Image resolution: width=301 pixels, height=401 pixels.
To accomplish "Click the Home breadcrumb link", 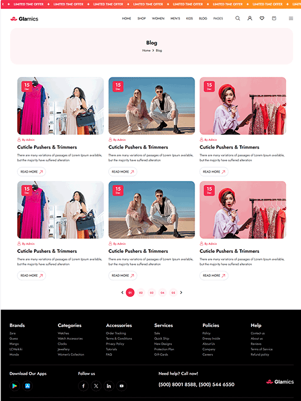I will 146,50.
